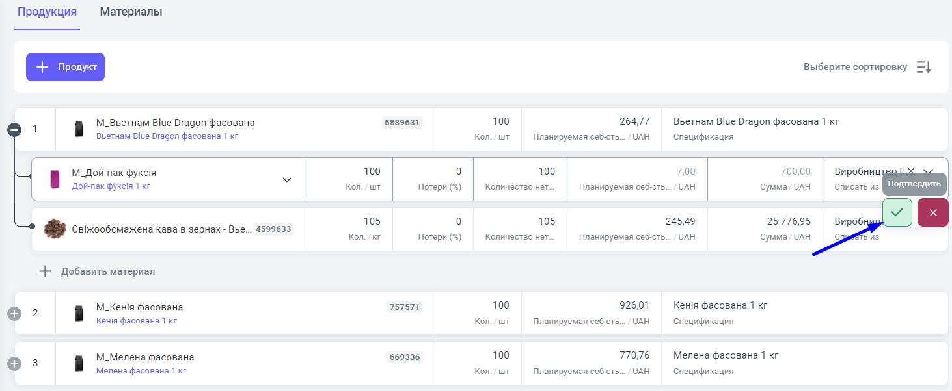Click the coffee beans material image
This screenshot has height=391, width=952.
tap(55, 229)
